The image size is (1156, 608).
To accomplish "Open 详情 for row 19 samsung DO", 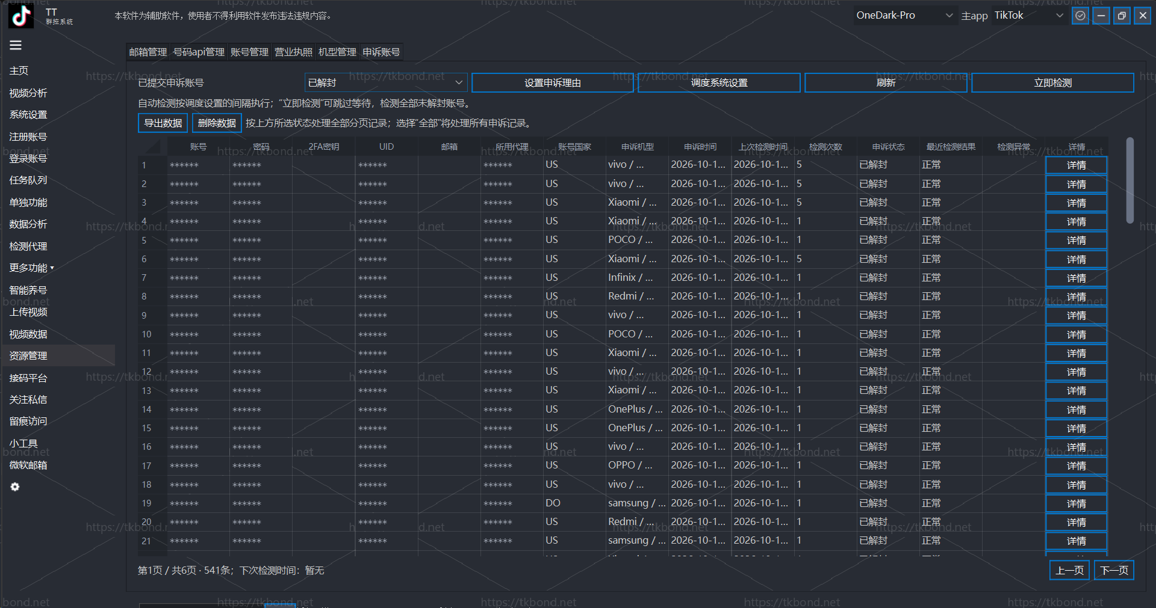I will click(x=1076, y=504).
